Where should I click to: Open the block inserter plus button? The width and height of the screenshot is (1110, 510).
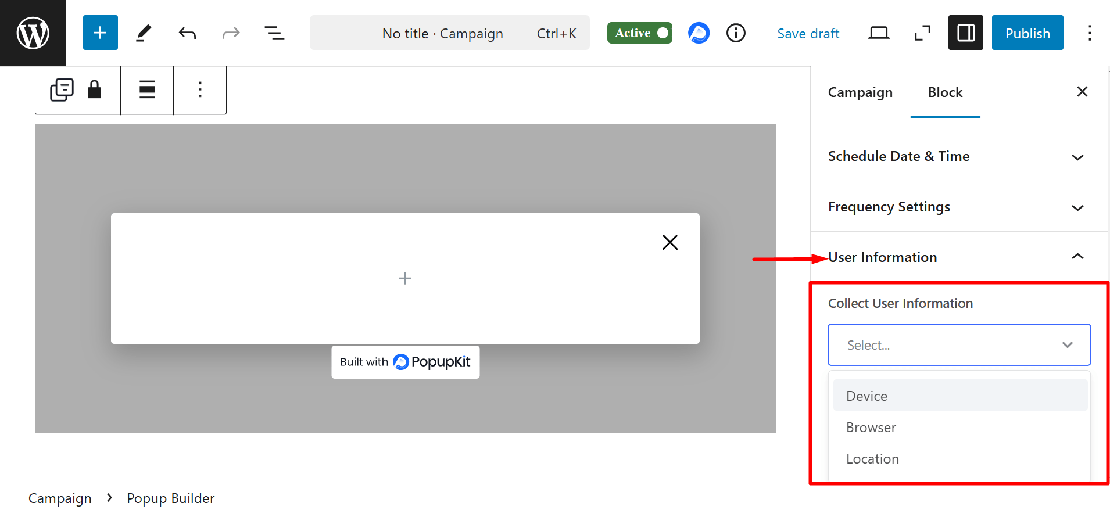100,33
